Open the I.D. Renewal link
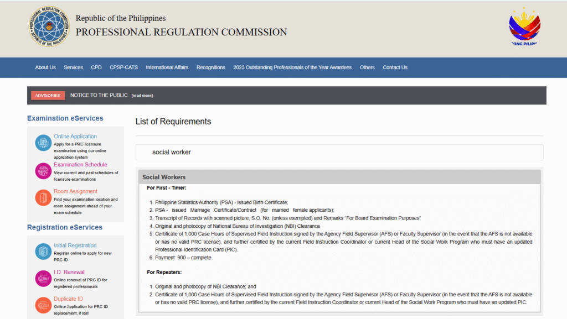 [69, 272]
